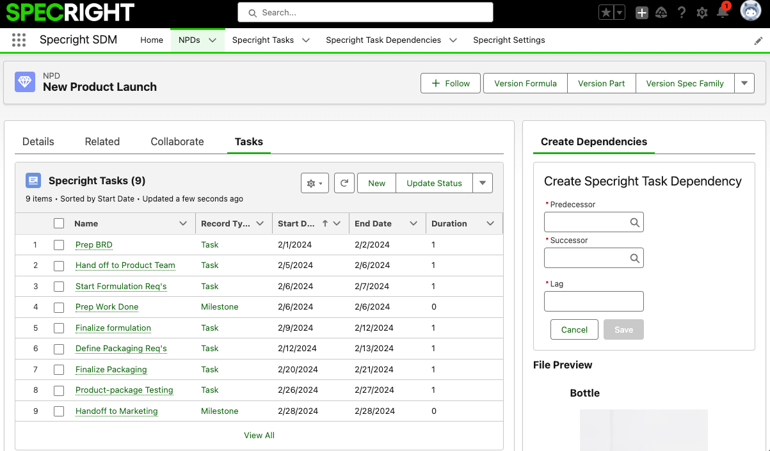Click the Predecessor lookup field
The width and height of the screenshot is (770, 451).
pyautogui.click(x=594, y=223)
